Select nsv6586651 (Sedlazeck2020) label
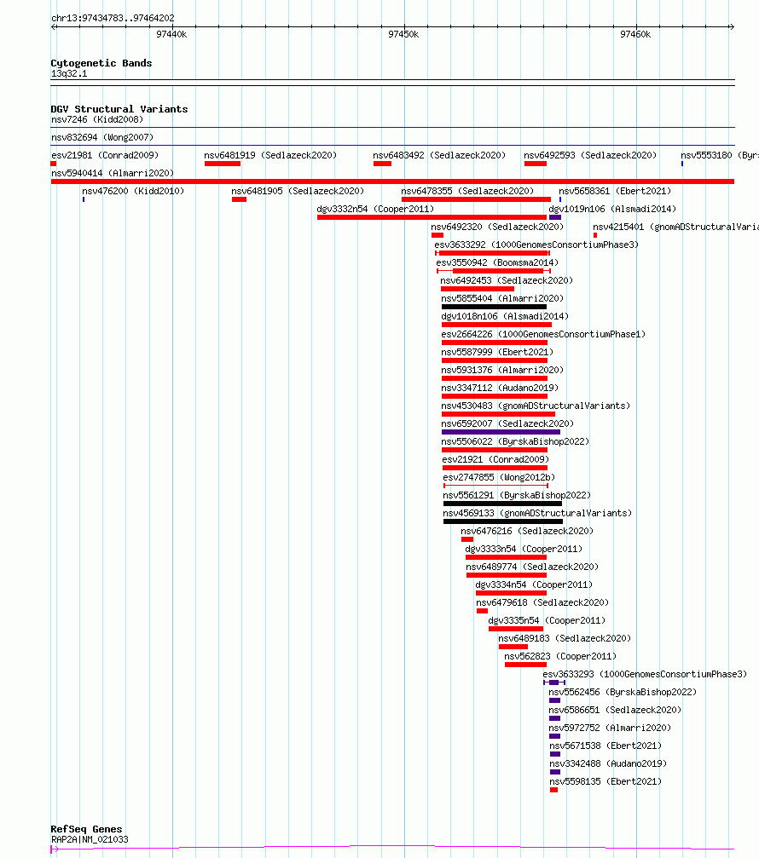This screenshot has height=858, width=759. pyautogui.click(x=615, y=710)
